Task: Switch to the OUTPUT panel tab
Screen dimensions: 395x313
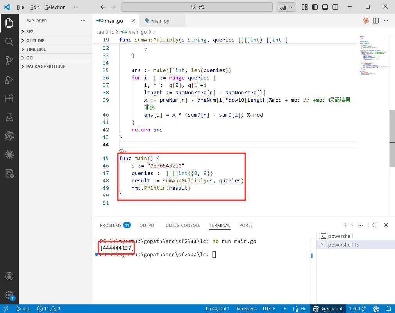Action: [148, 225]
